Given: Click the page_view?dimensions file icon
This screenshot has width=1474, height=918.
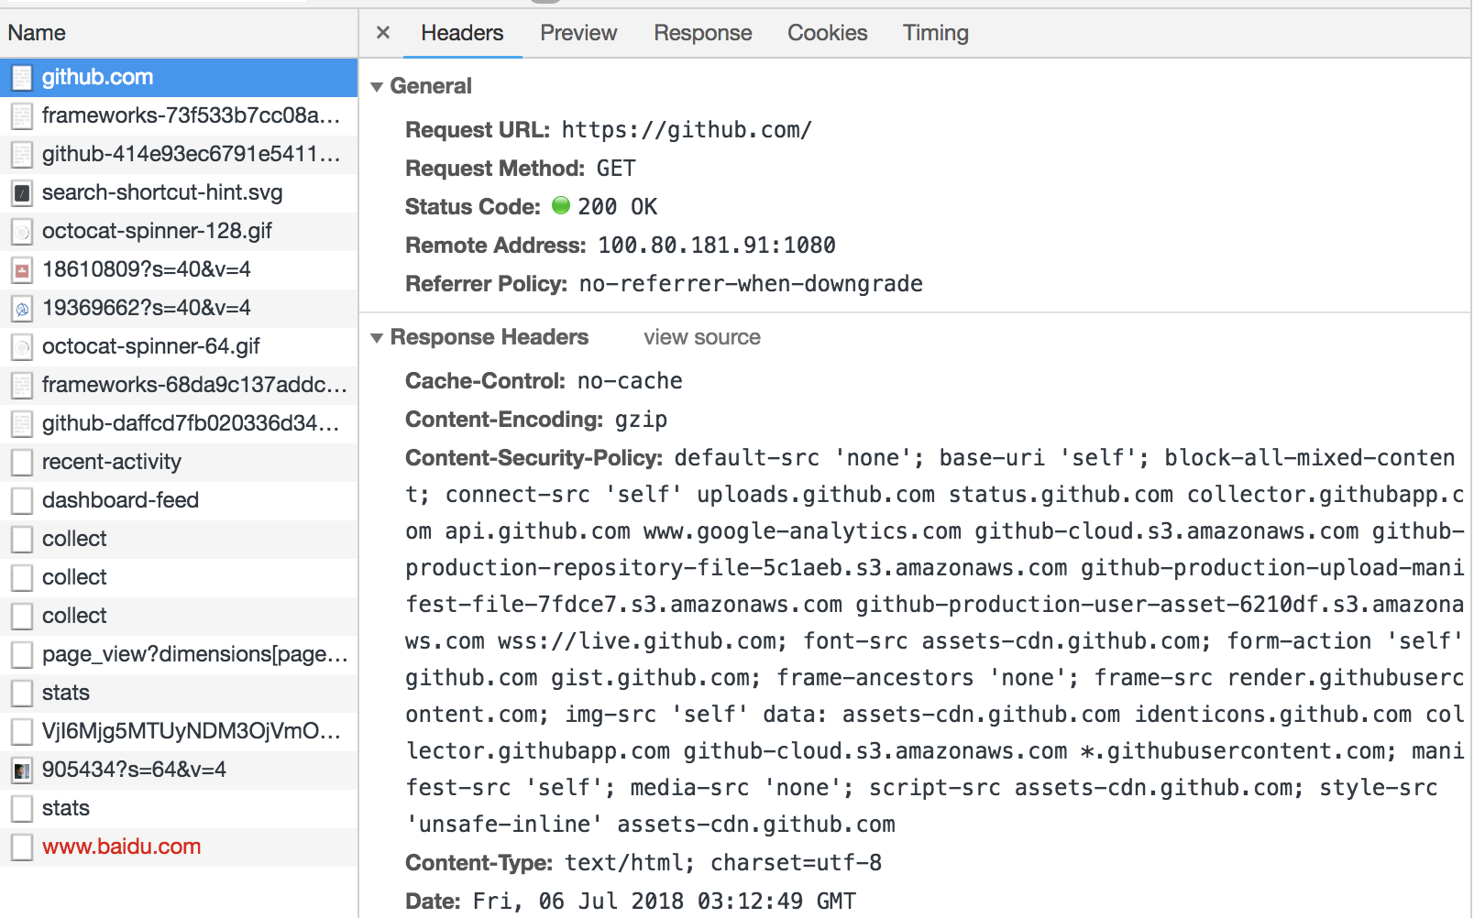Looking at the screenshot, I should click(22, 655).
